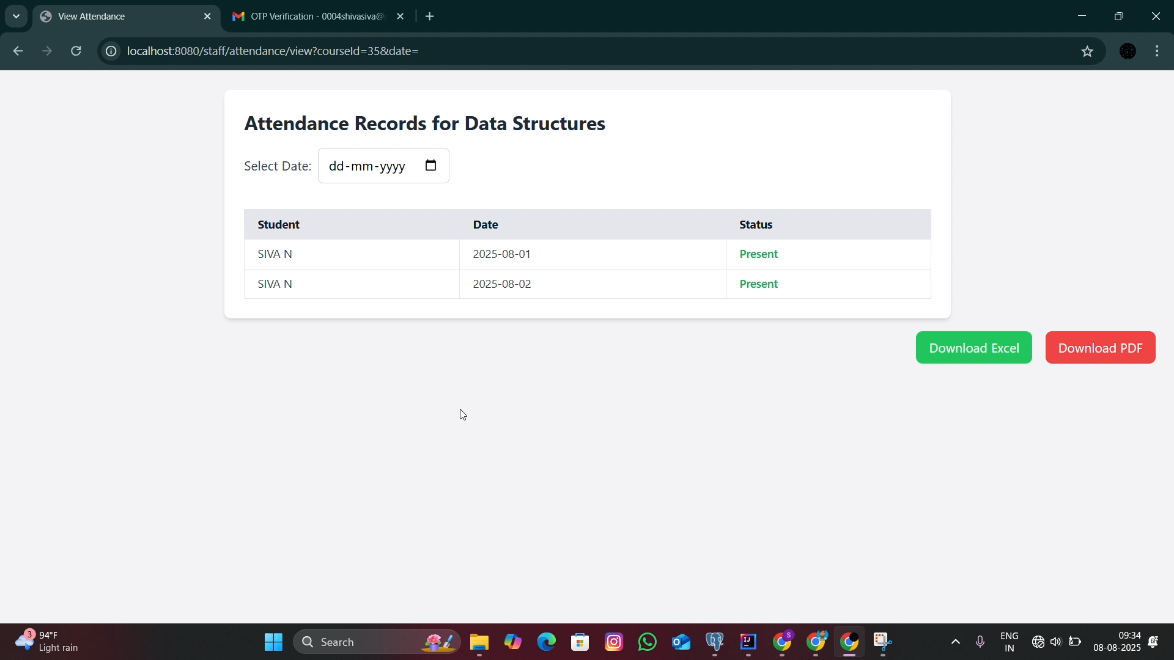Switch to the OTP Verification Gmail tab
The width and height of the screenshot is (1174, 660).
point(309,16)
